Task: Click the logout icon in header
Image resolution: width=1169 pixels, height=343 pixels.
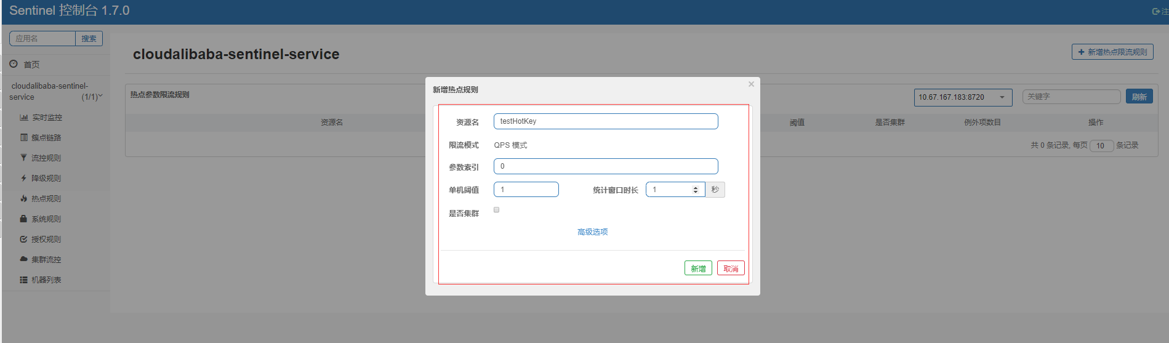Action: 1156,11
